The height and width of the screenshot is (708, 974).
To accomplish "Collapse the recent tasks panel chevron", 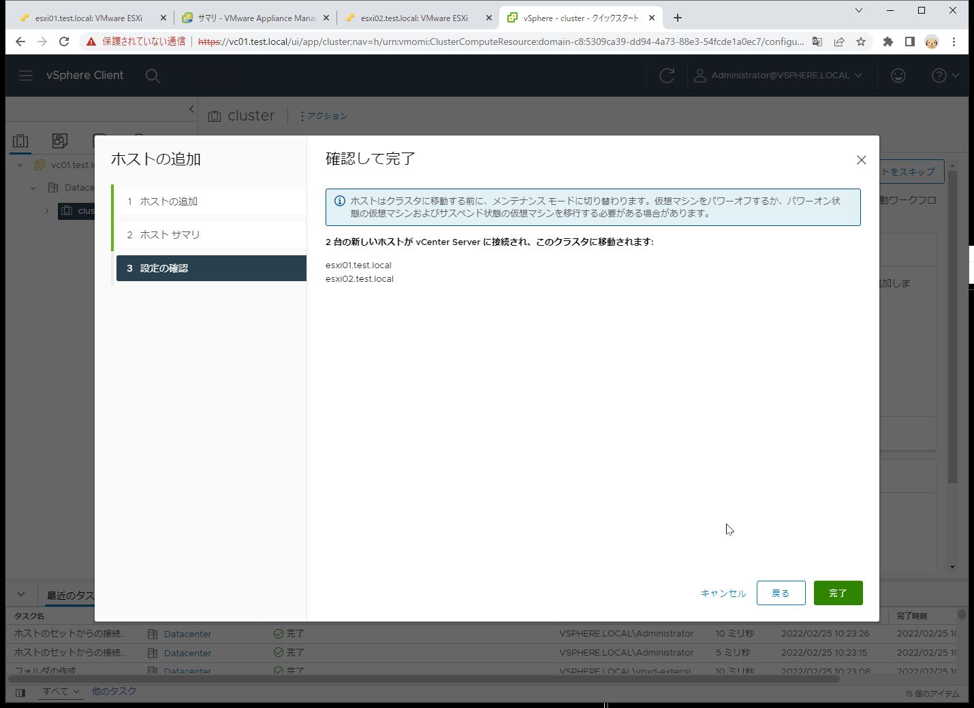I will tap(21, 594).
